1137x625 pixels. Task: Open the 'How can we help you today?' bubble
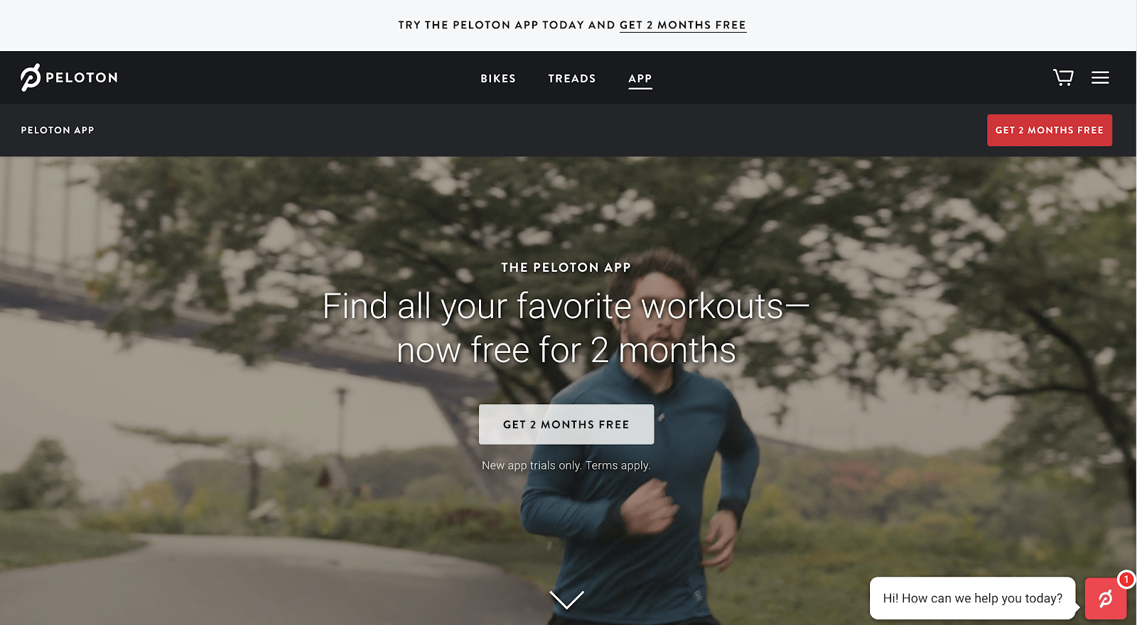tap(972, 598)
